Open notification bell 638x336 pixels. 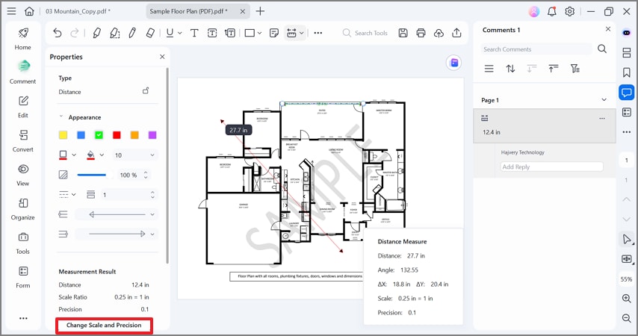[x=552, y=11]
